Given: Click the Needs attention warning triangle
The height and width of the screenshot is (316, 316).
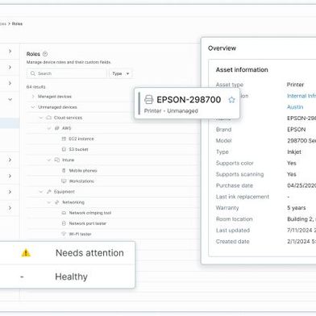Looking at the screenshot, I should 26,252.
